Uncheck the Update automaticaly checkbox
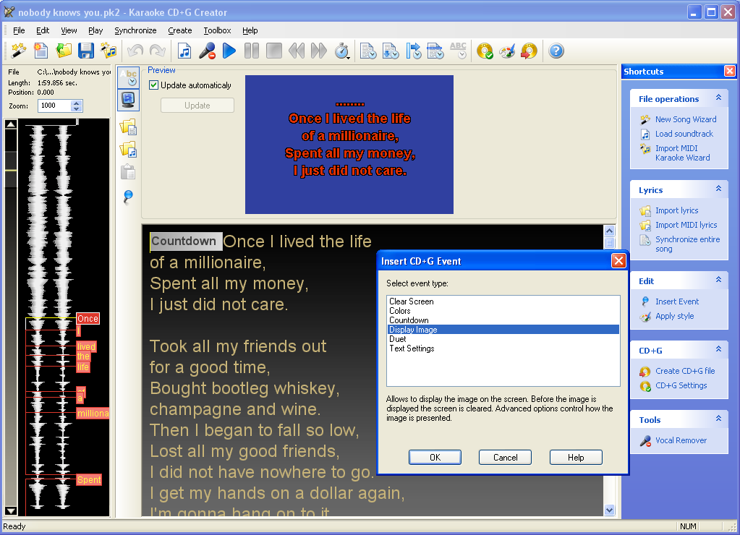Screen dimensions: 740x535 153,85
